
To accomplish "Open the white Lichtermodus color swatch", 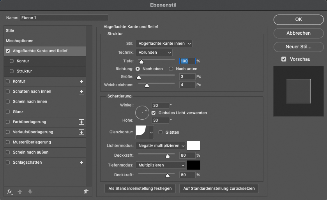I will click(193, 145).
